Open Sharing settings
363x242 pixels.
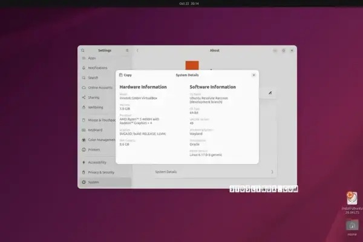[x=105, y=97]
